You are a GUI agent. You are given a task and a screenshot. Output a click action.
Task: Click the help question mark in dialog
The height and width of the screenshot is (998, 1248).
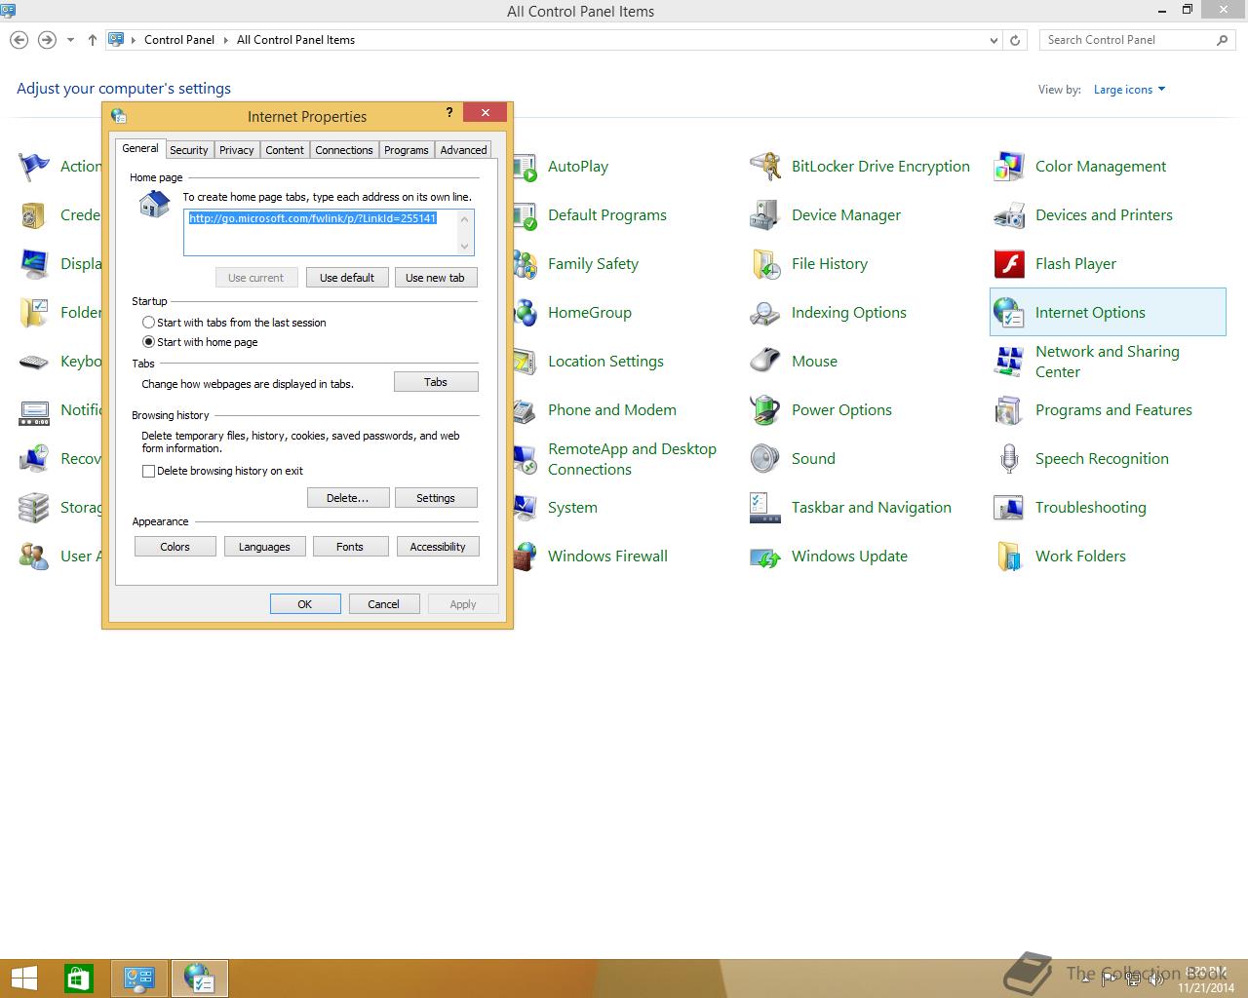[x=449, y=113]
